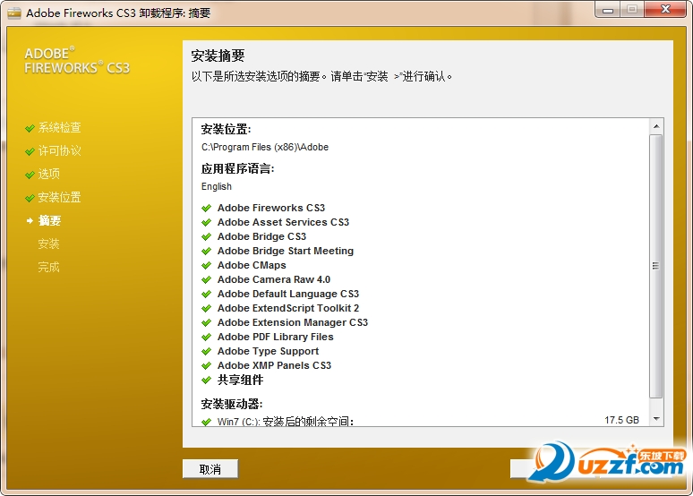Click checkmark beside Adobe Extension Manager CS3
The width and height of the screenshot is (693, 496).
coord(207,322)
